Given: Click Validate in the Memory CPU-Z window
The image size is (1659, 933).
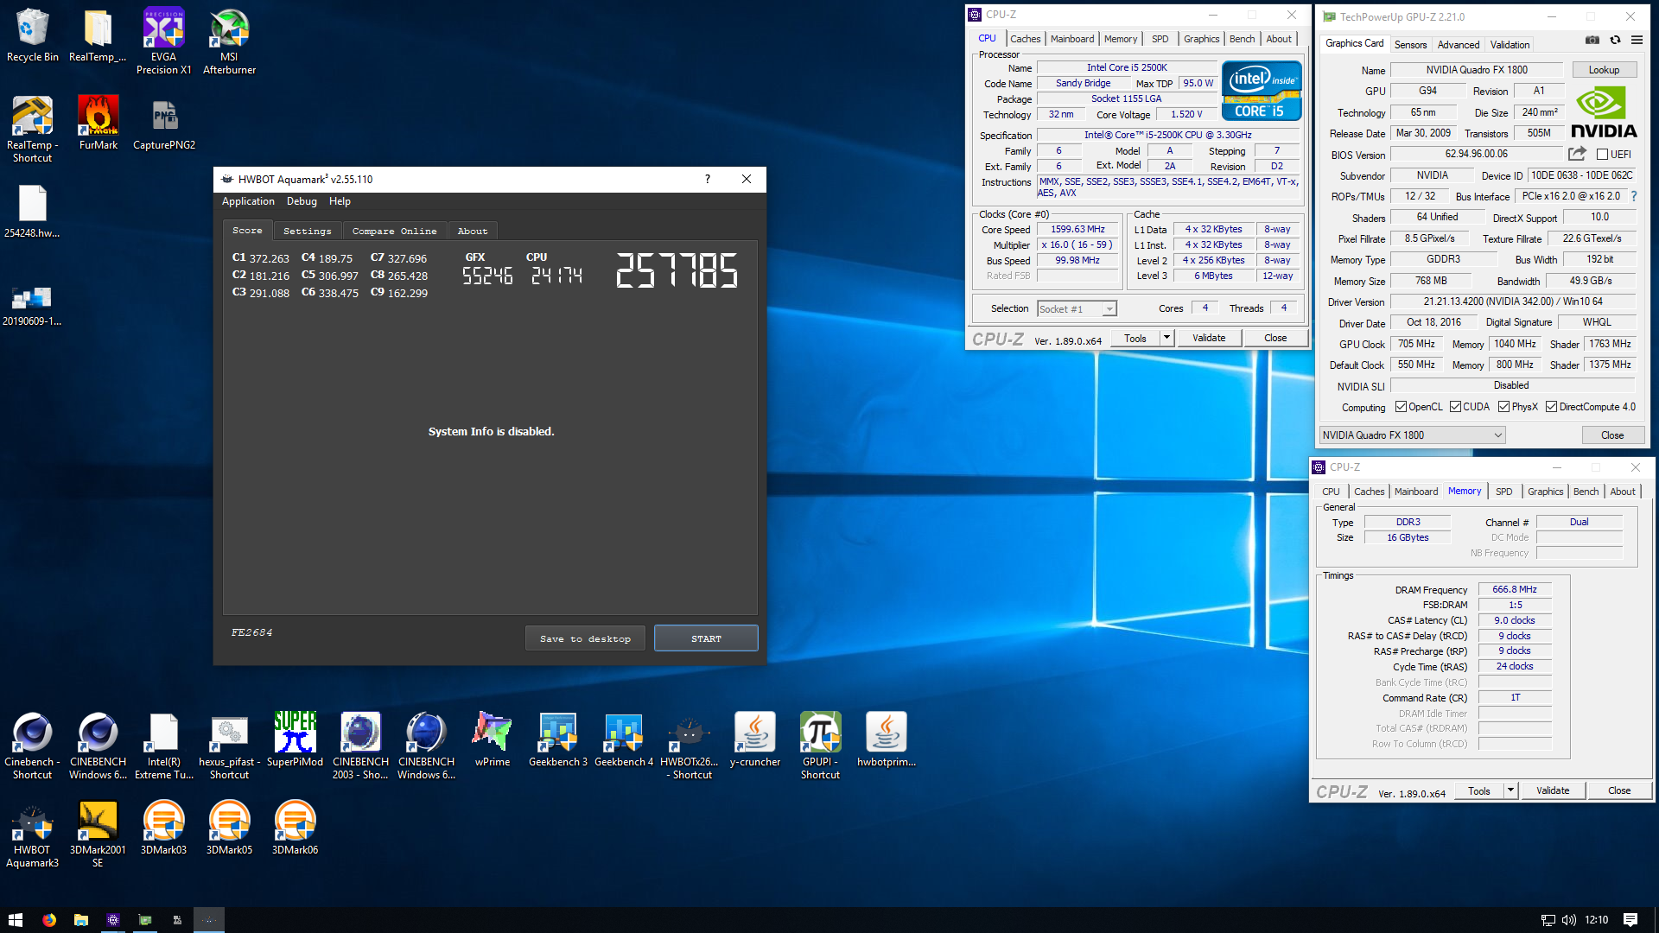Looking at the screenshot, I should click(x=1553, y=790).
